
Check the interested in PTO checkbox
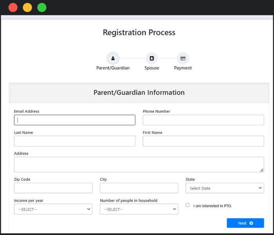click(187, 205)
